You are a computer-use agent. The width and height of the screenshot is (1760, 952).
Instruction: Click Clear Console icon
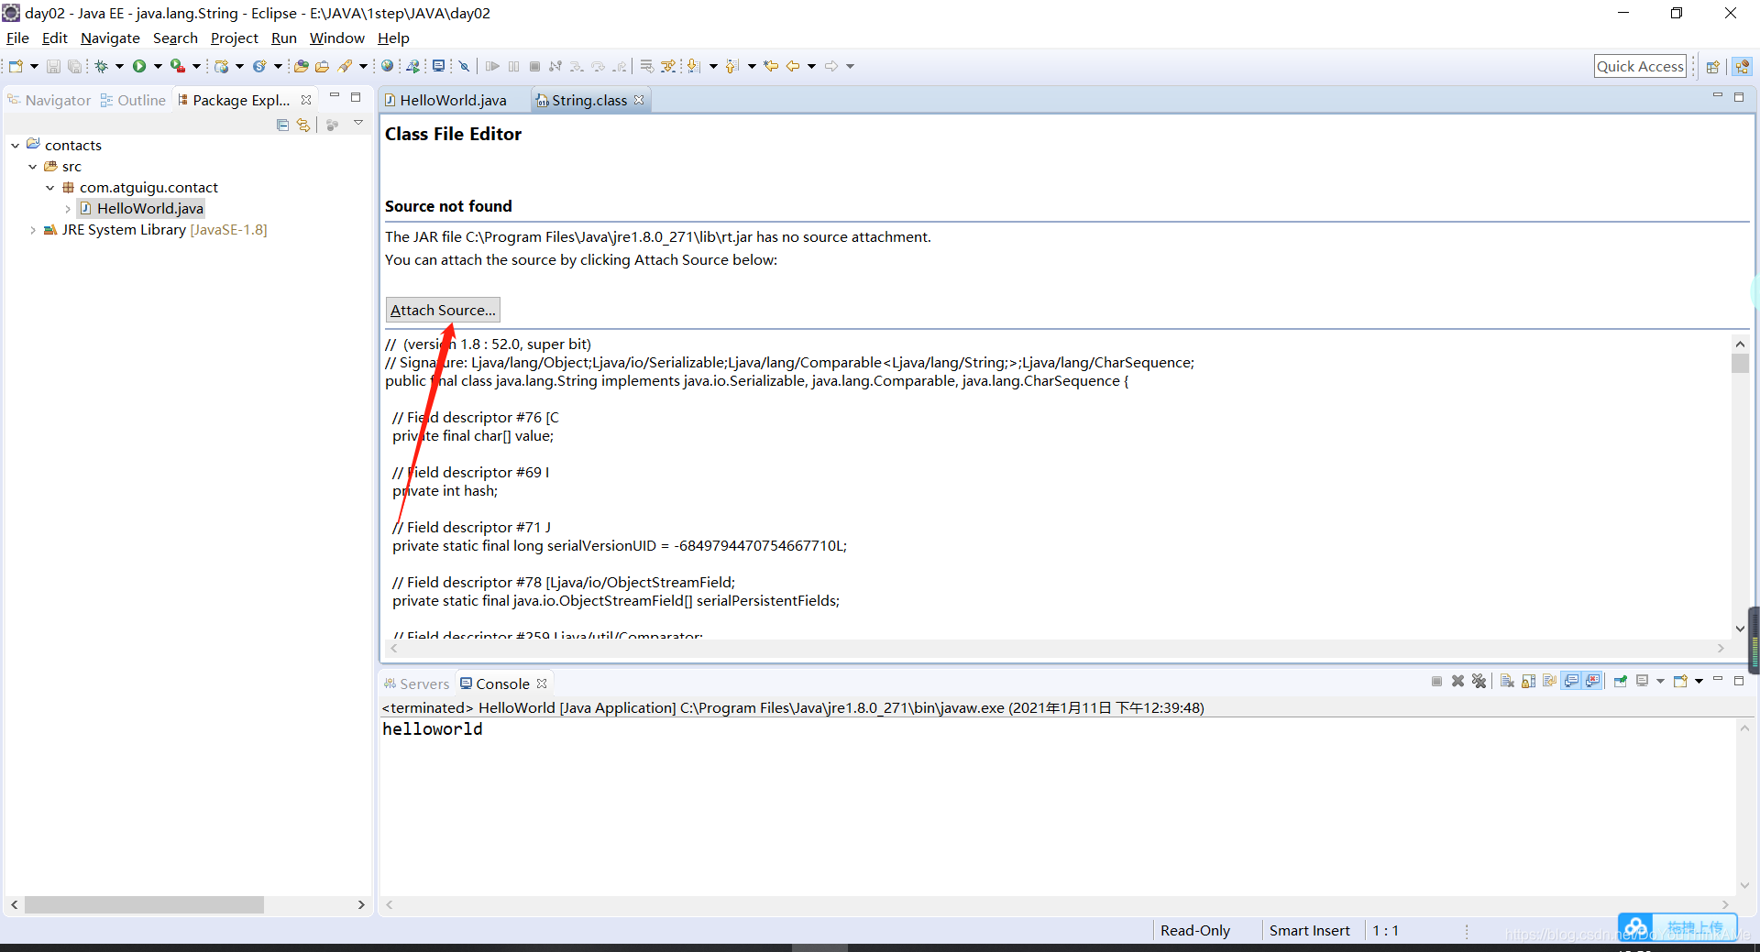(1507, 681)
